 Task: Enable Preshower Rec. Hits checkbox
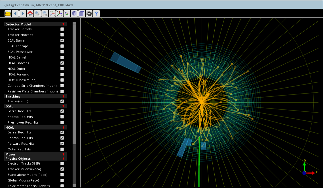click(62, 122)
